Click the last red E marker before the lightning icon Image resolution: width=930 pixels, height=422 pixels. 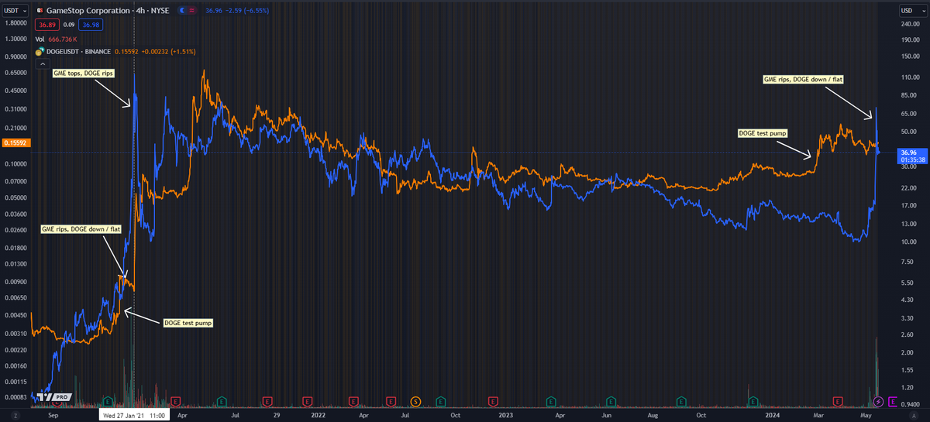838,400
